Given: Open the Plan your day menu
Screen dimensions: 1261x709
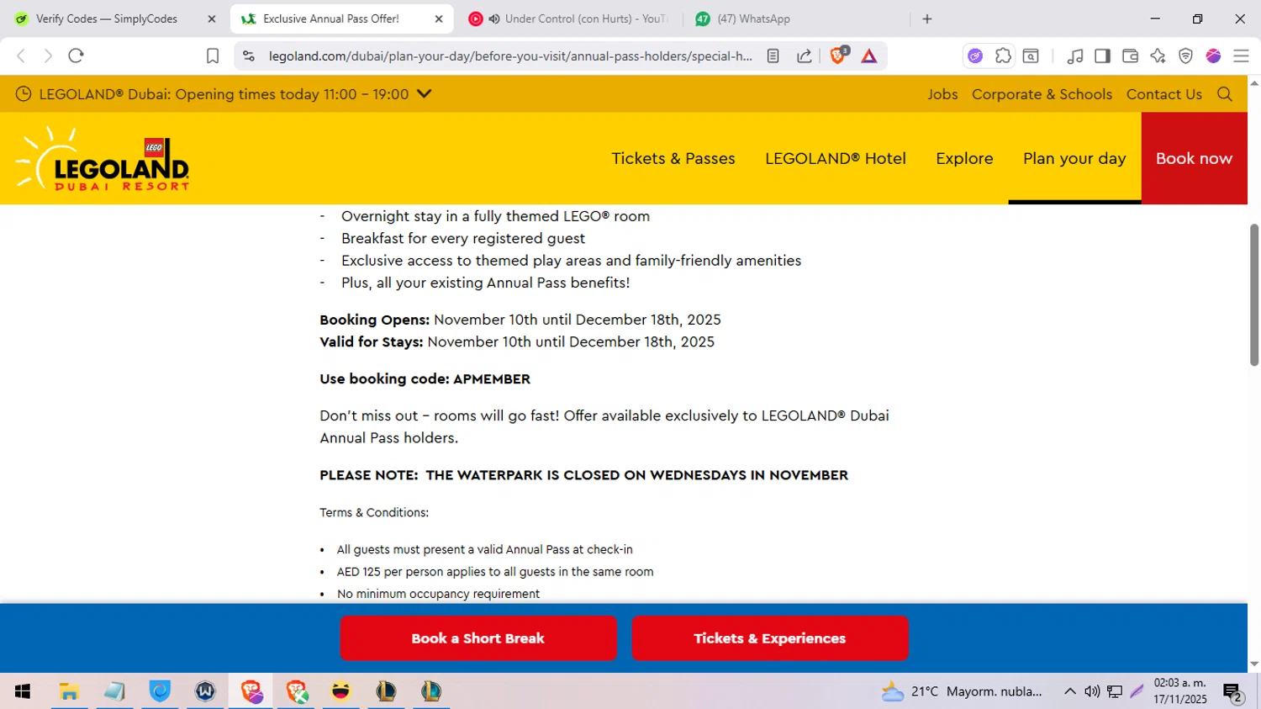Looking at the screenshot, I should point(1074,158).
